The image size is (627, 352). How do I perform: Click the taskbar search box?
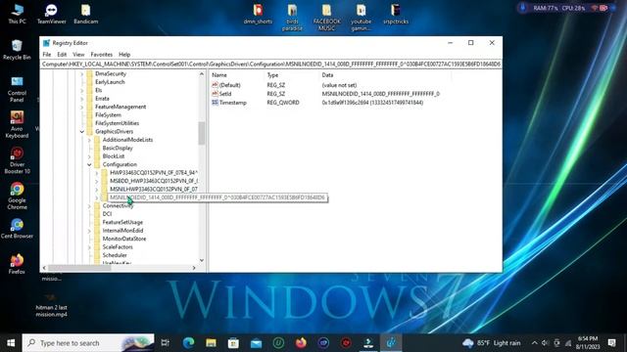click(88, 342)
